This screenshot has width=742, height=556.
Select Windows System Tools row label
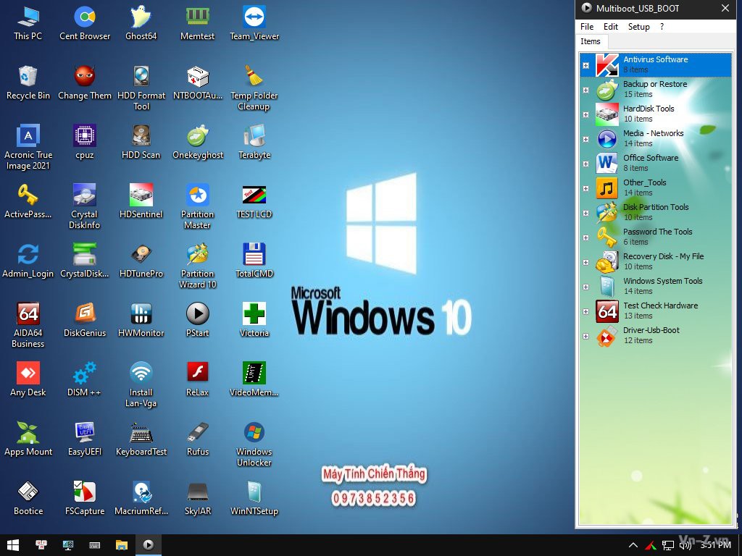[x=662, y=281]
